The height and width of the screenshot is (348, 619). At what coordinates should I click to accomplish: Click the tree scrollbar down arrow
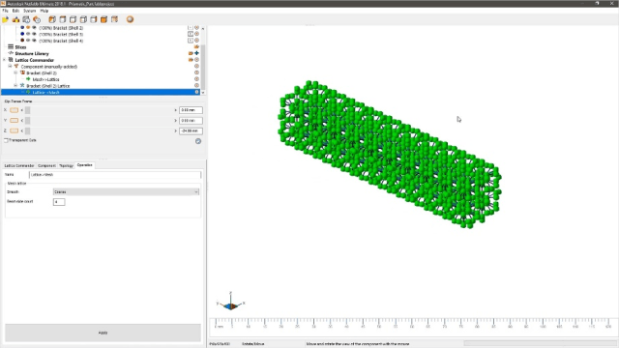203,93
